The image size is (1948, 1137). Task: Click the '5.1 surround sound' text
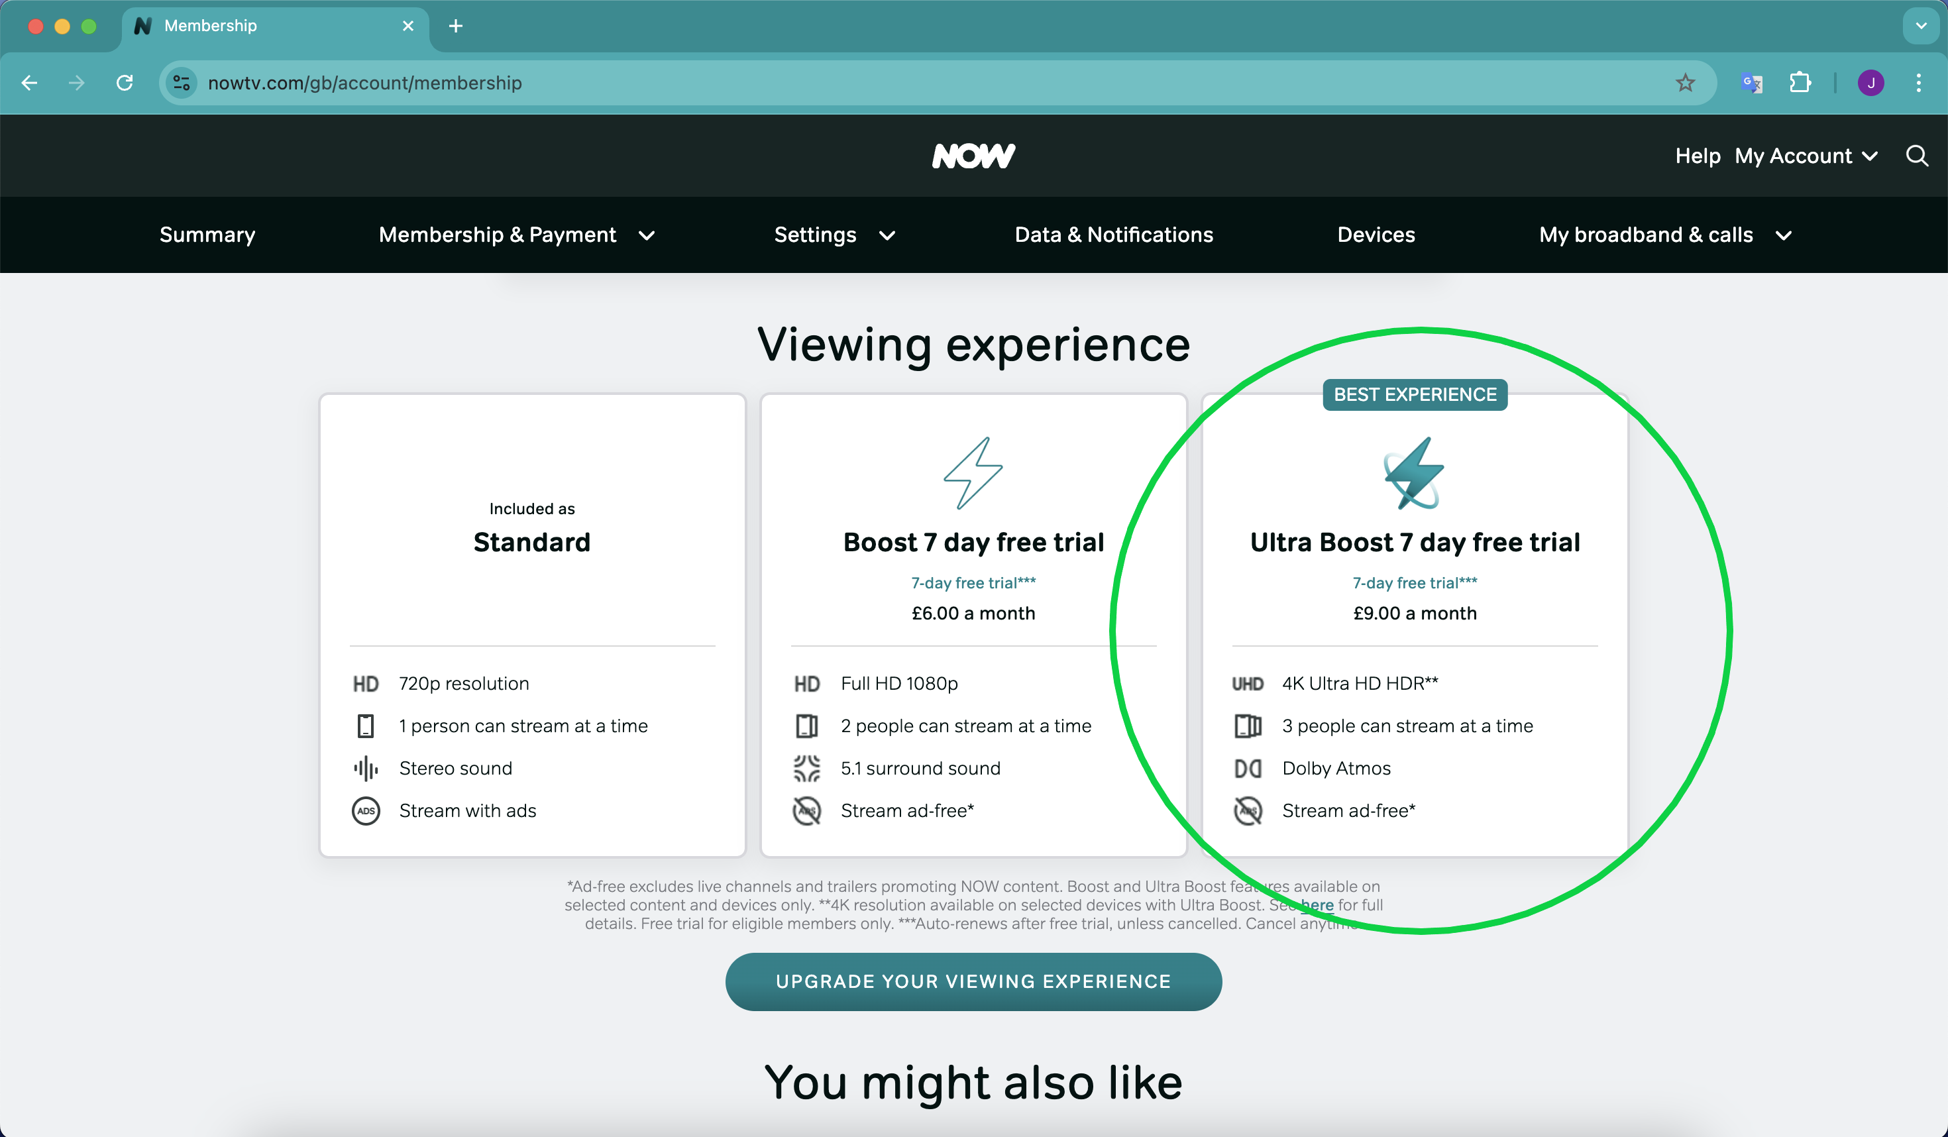[920, 769]
